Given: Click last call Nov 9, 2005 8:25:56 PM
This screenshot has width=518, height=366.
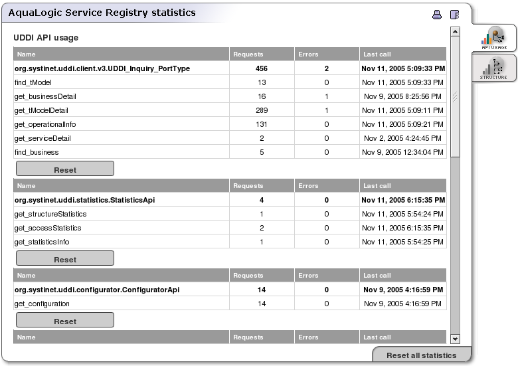Looking at the screenshot, I should click(402, 96).
